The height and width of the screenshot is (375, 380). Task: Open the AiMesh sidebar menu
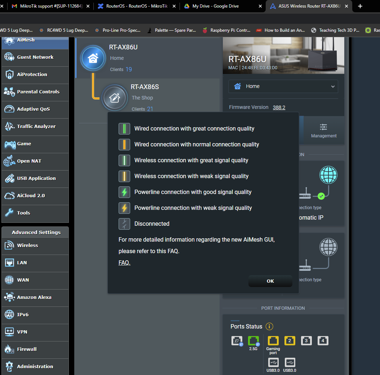click(x=35, y=43)
